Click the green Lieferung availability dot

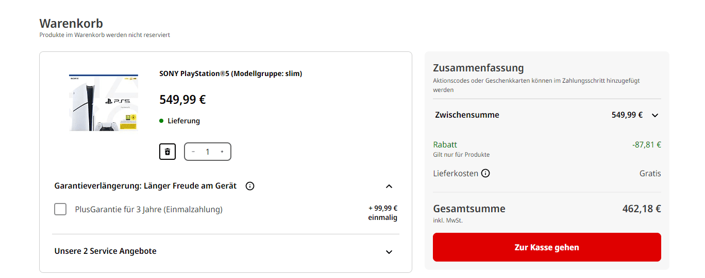[162, 121]
